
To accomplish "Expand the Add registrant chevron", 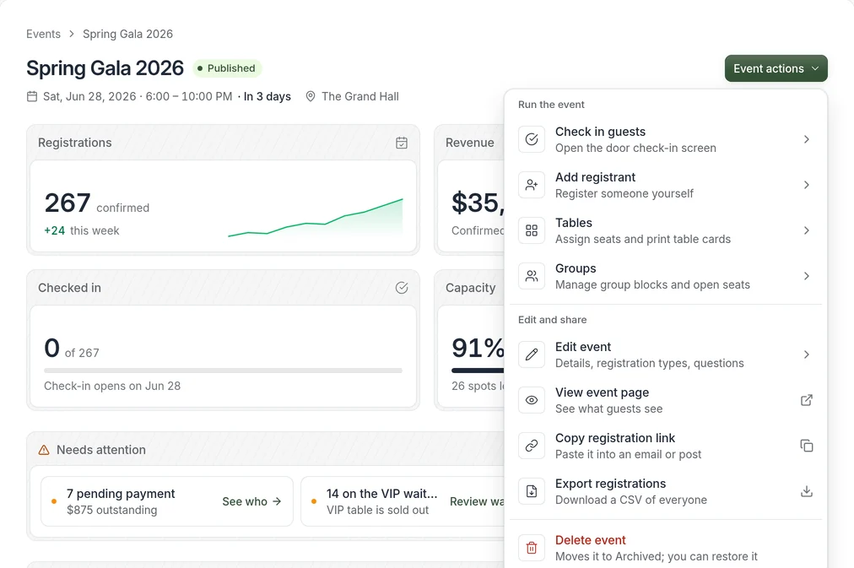I will (x=807, y=185).
